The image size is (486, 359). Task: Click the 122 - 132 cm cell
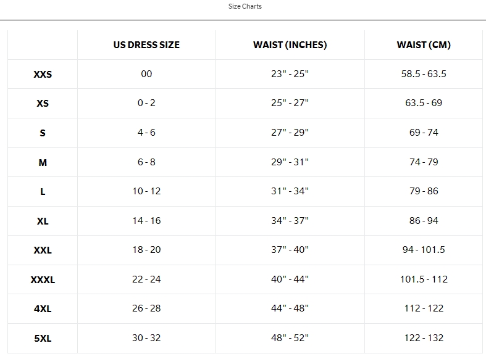[424, 338]
